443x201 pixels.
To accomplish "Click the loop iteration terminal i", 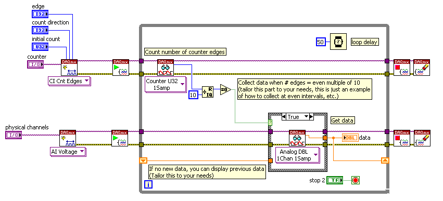I will [x=148, y=185].
